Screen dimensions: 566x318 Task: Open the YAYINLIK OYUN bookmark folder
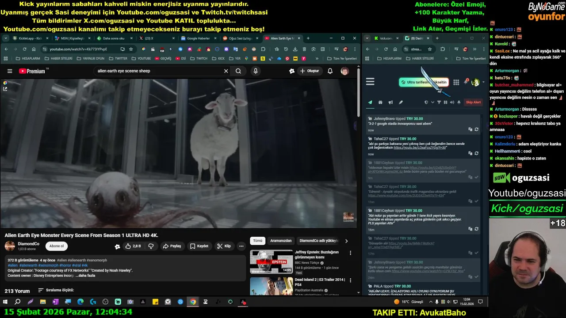(90, 58)
